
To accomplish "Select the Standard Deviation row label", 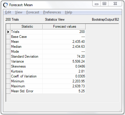I will click(25, 56).
